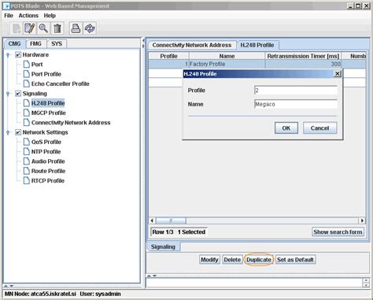Select the QoS Profile document icon
Screen dimensions: 373x300
(26, 142)
